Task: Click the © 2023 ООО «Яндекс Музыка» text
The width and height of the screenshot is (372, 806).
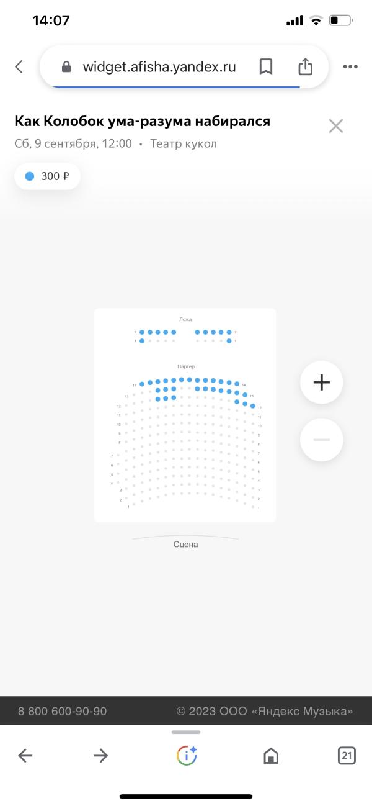Action: (x=265, y=711)
